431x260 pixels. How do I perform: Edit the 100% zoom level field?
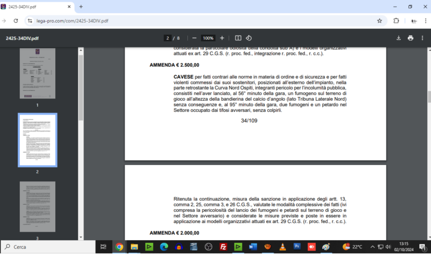click(x=208, y=38)
